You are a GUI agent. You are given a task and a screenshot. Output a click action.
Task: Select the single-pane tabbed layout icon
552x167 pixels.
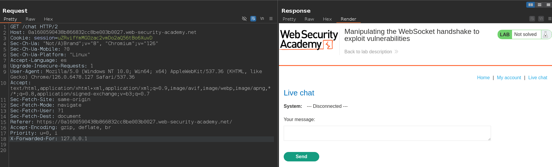(x=548, y=5)
